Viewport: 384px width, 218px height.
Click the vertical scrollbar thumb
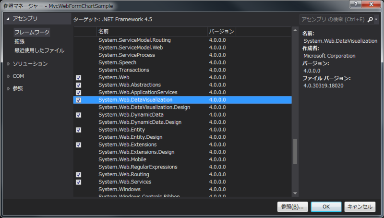[295, 151]
